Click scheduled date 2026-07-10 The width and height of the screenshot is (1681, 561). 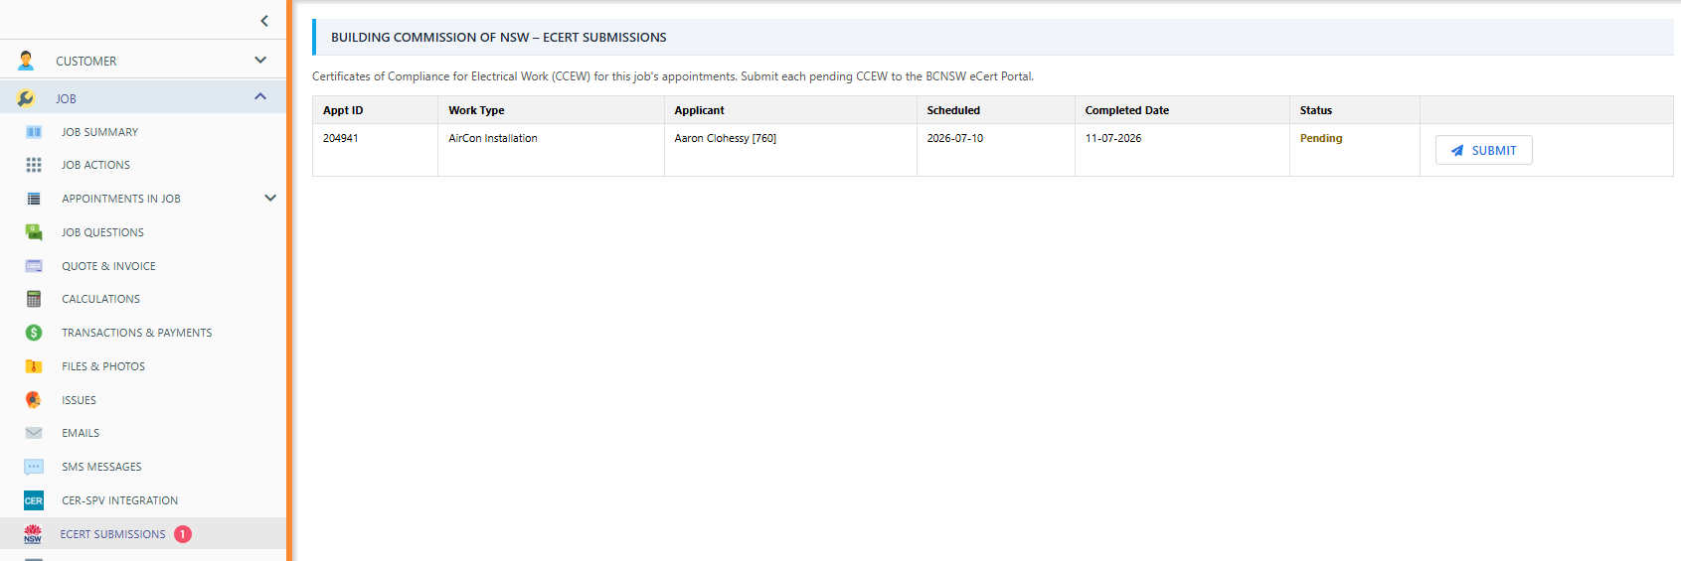955,138
